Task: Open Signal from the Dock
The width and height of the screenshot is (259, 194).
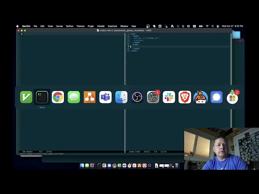Action: pos(109,165)
